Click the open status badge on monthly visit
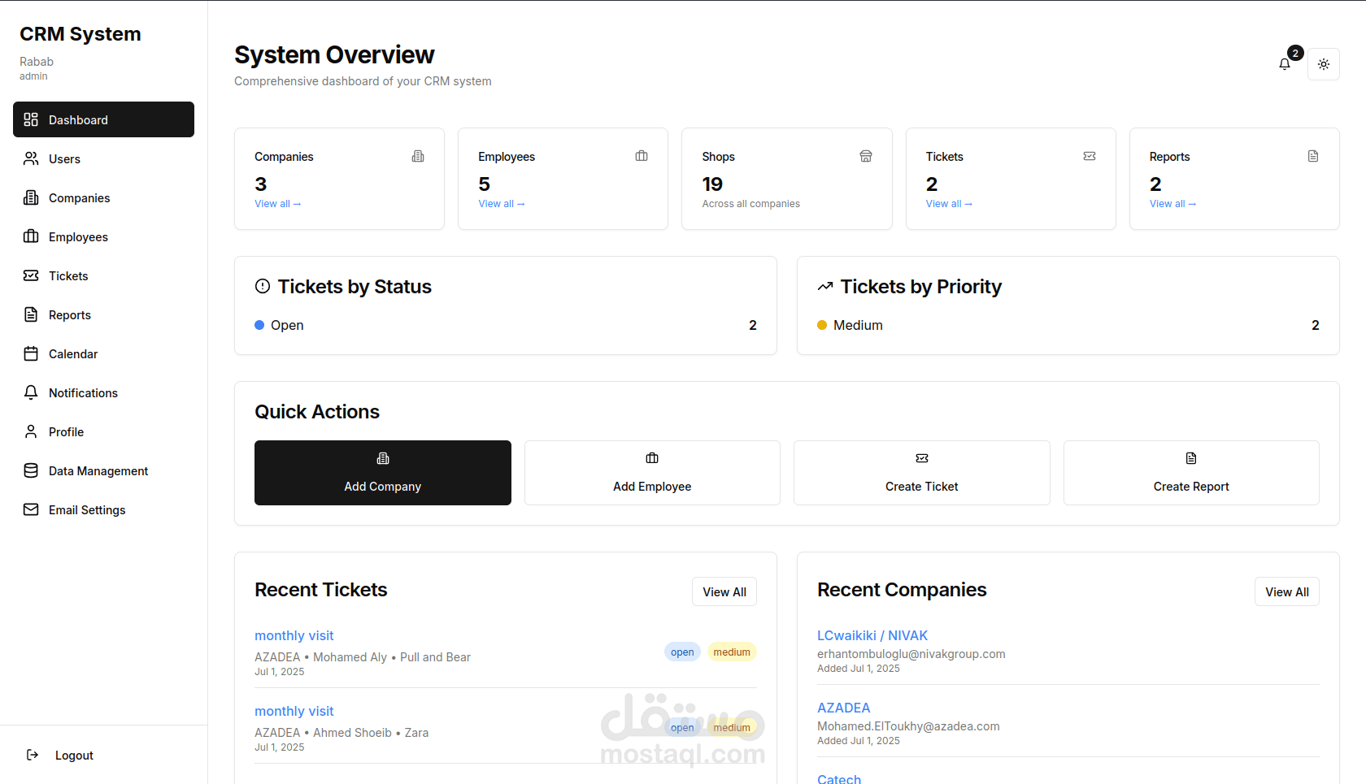The width and height of the screenshot is (1366, 784). pyautogui.click(x=681, y=652)
